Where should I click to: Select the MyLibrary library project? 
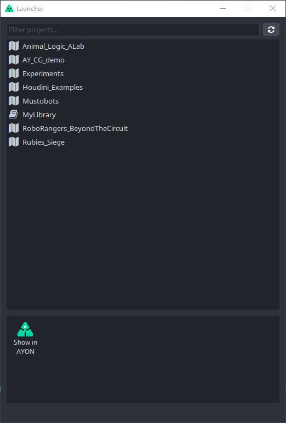tap(143, 115)
